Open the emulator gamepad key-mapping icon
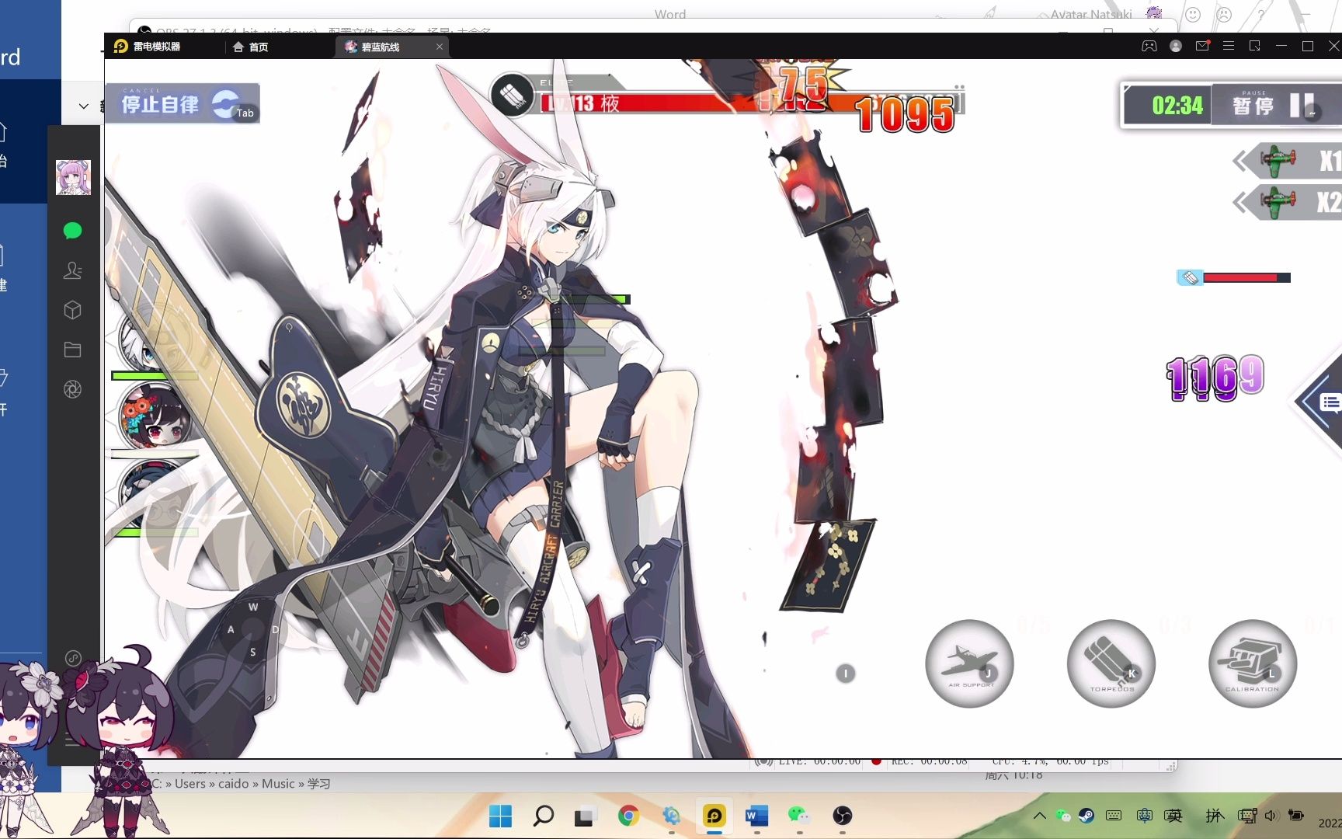Image resolution: width=1342 pixels, height=839 pixels. tap(1149, 47)
